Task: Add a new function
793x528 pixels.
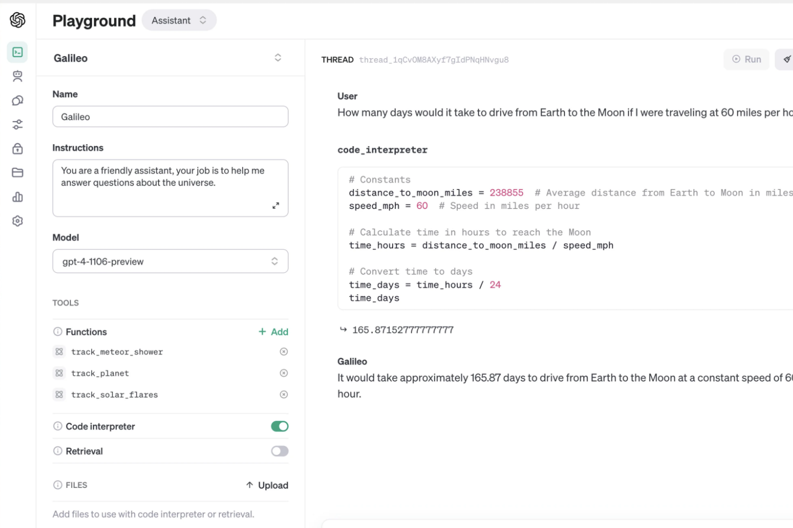Action: tap(274, 332)
